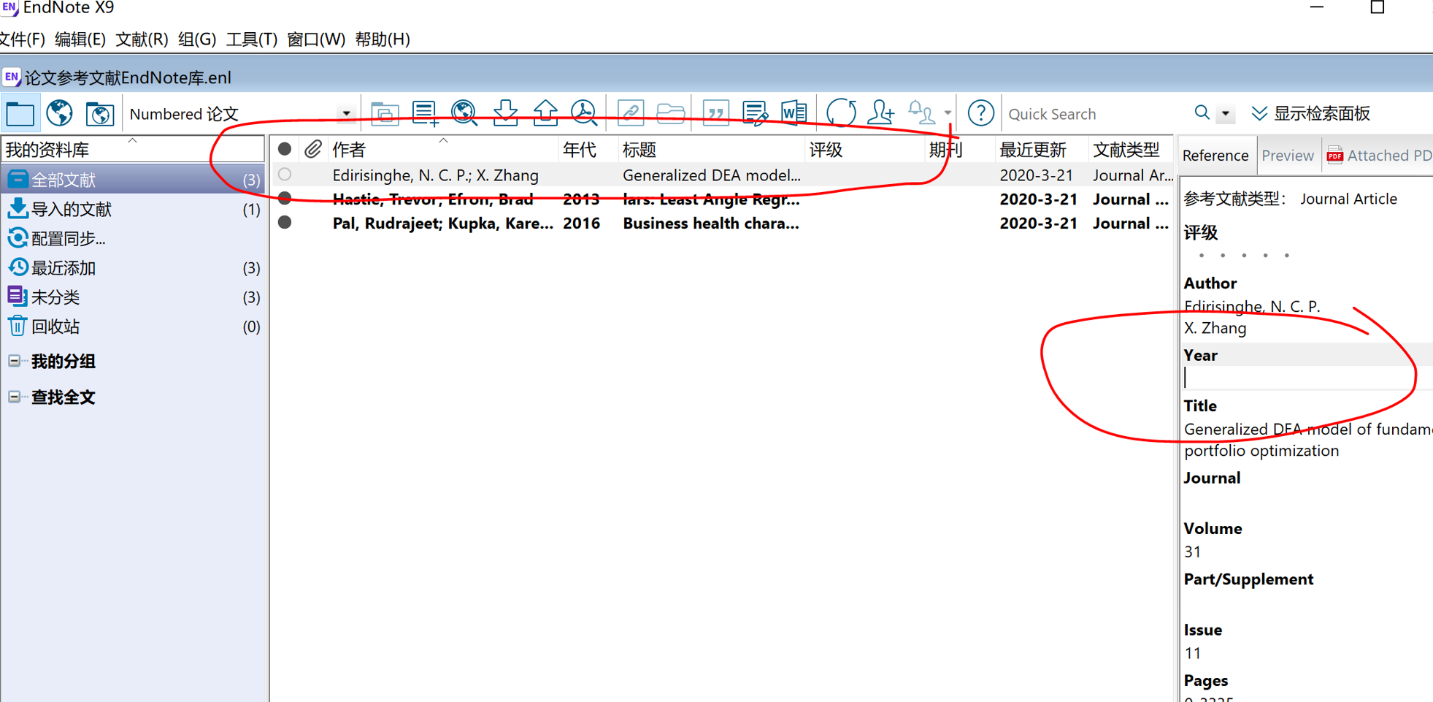
Task: Click Open Link chain icon
Action: pos(630,113)
